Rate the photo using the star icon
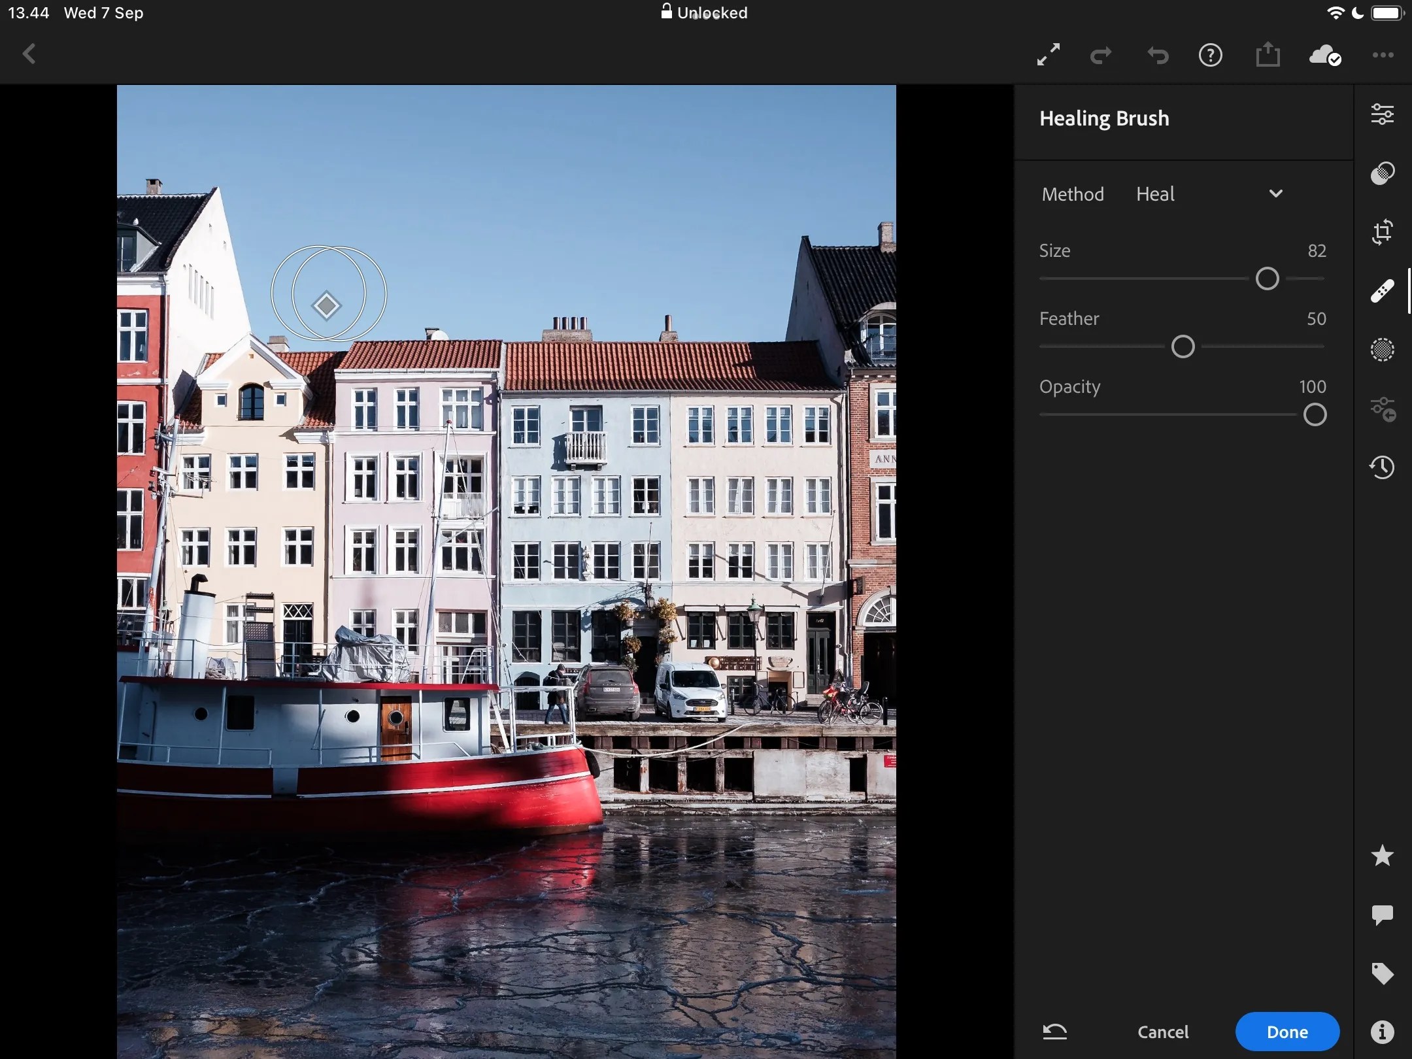This screenshot has height=1059, width=1412. 1382,856
